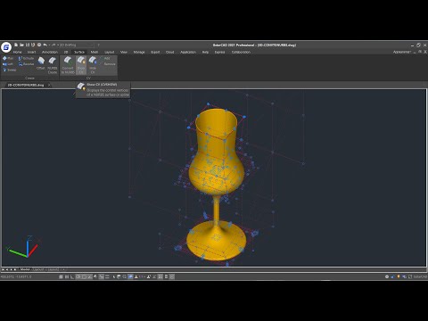Viewport: 428px width, 321px height.
Task: Expand the Create panel title
Action: click(x=29, y=78)
